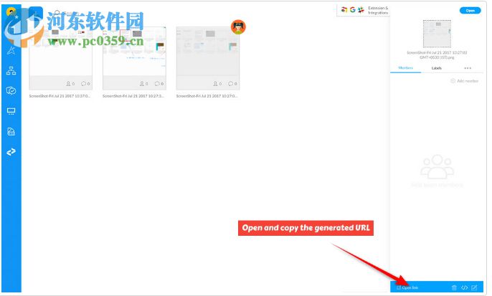This screenshot has width=492, height=296.
Task: Open the document image tool in sidebar
Action: tap(11, 131)
